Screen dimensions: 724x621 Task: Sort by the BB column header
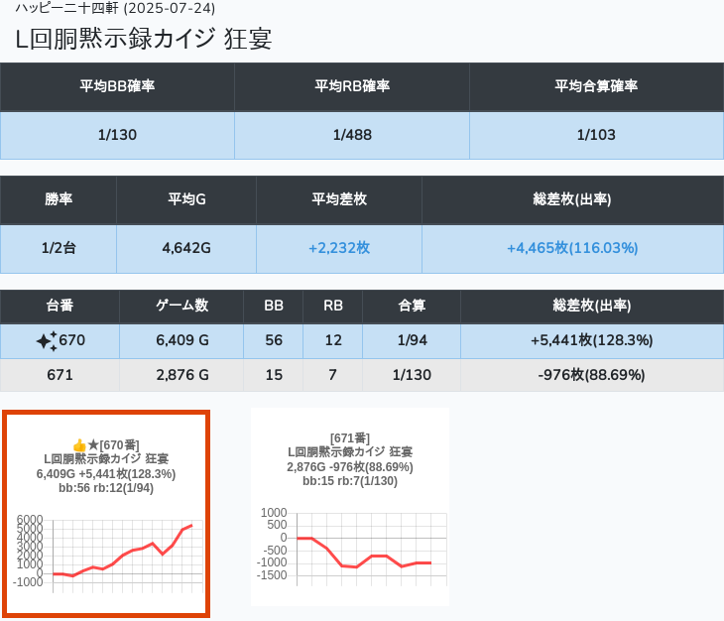(274, 306)
